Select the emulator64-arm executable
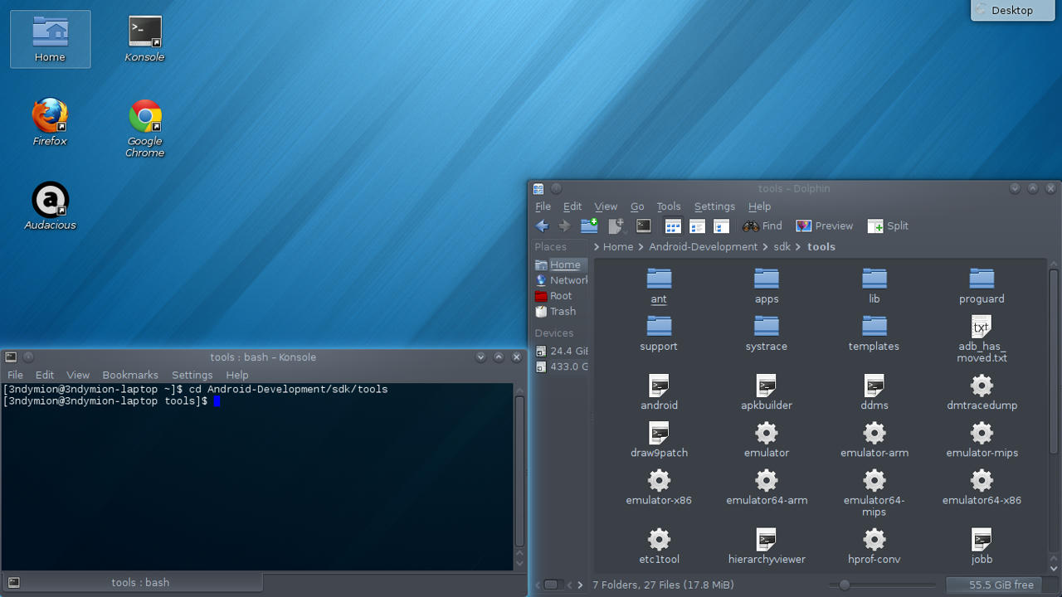Screen dimensions: 1062x597 (767, 487)
